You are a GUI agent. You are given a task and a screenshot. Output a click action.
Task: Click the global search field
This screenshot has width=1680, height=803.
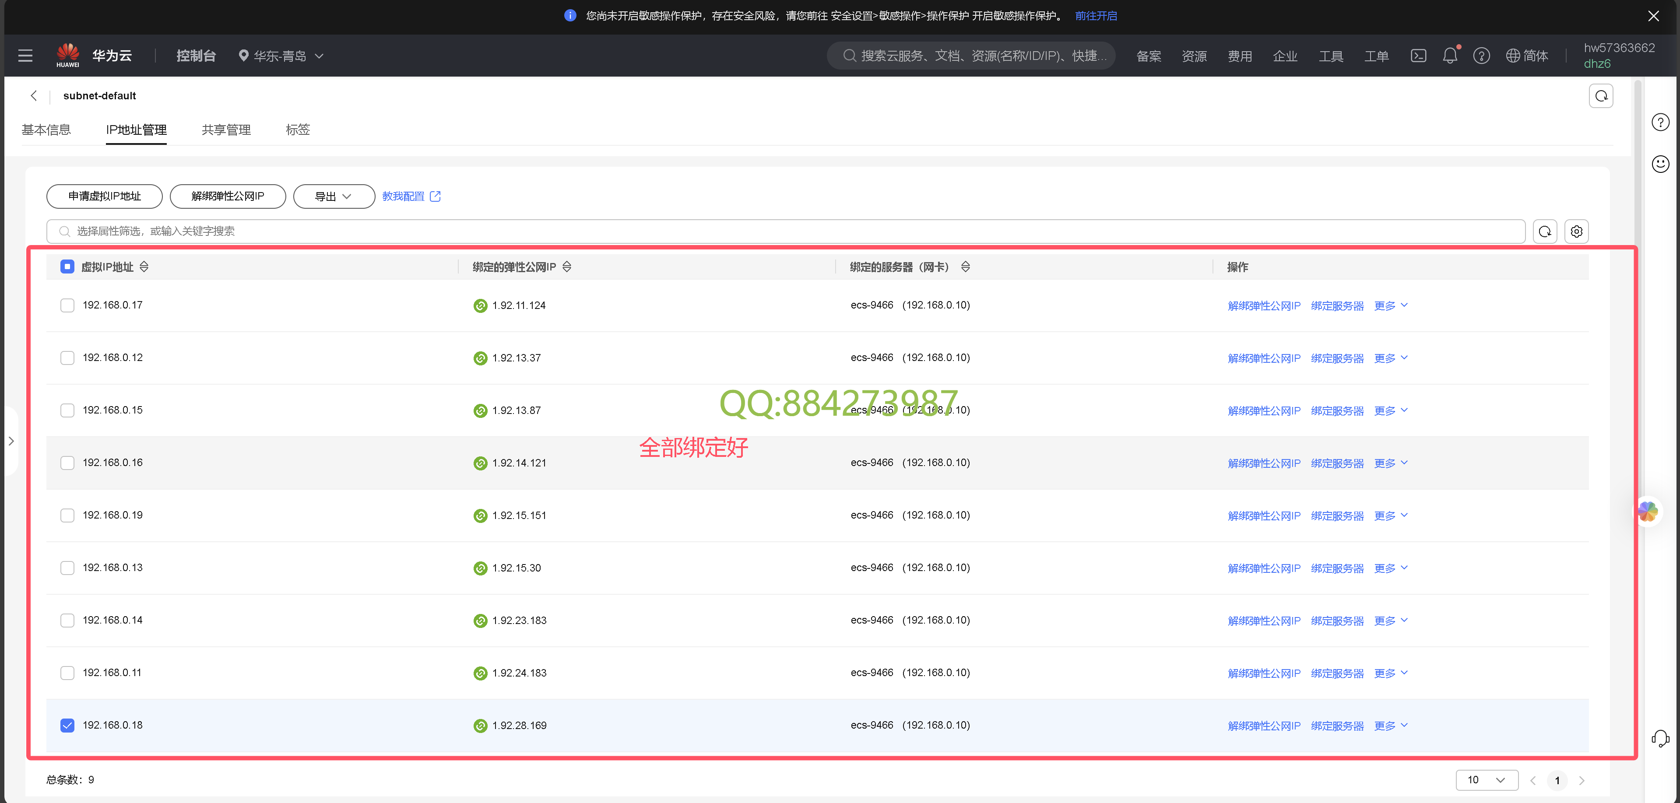click(971, 56)
